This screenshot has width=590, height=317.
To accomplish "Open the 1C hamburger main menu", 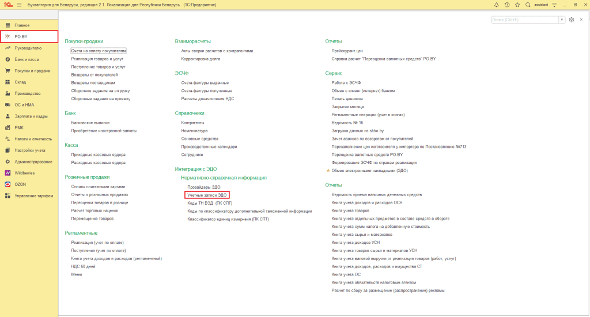I will 19,5.
